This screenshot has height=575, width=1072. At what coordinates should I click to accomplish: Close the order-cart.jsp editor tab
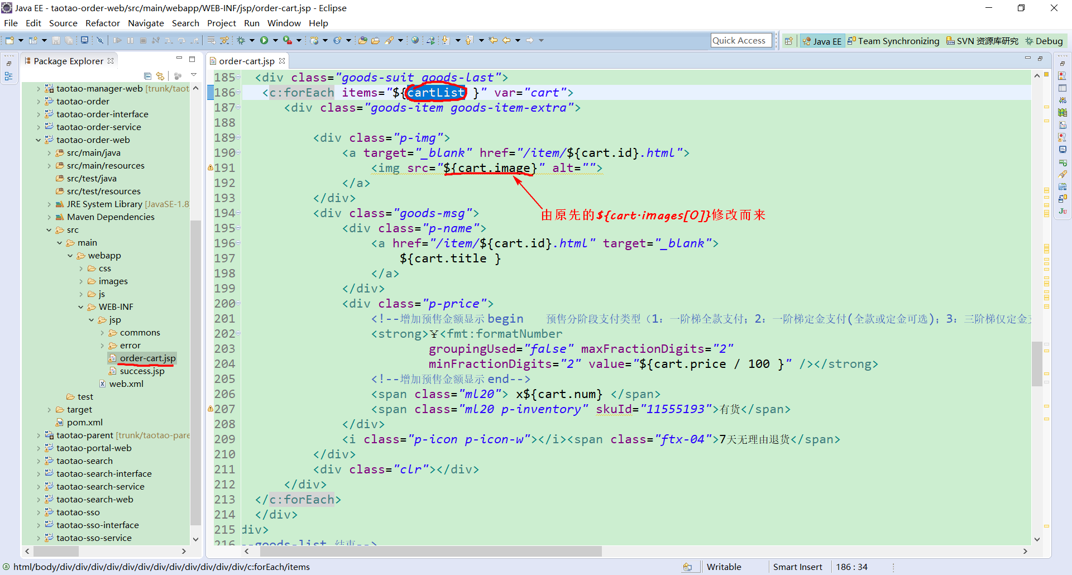[x=282, y=61]
